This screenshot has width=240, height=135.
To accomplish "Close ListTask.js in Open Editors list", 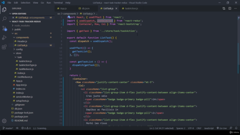I will (x=13, y=18).
